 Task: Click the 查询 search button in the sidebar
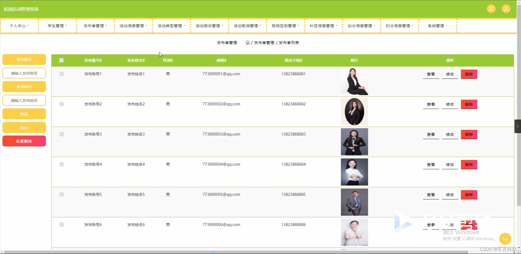pos(24,114)
